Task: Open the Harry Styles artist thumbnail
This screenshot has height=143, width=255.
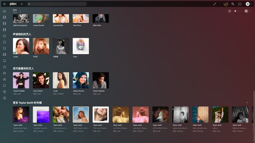Action: 41,80
